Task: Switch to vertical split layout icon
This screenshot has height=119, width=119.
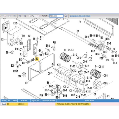Action: (14, 16)
